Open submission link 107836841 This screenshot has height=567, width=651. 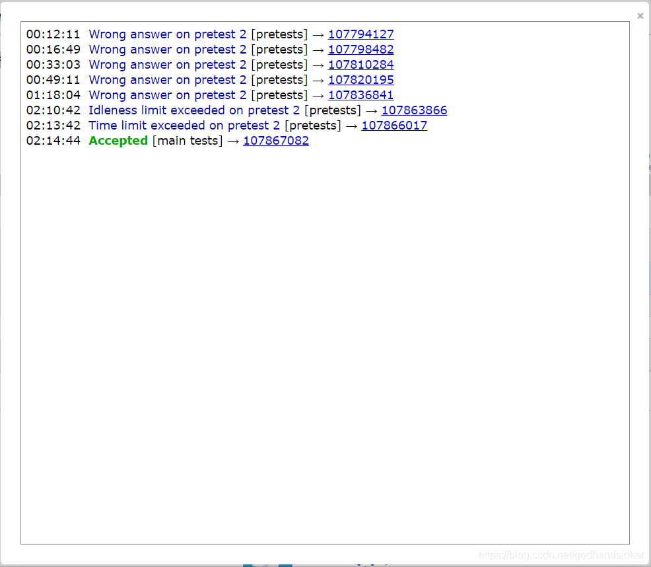360,94
